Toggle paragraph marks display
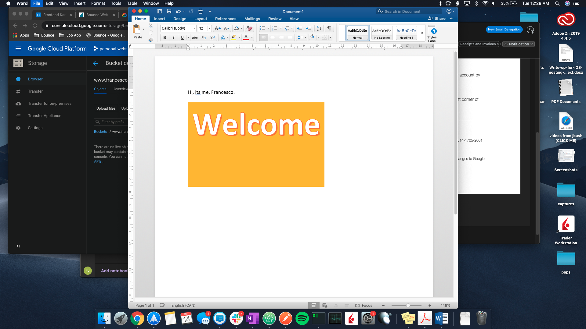 point(329,28)
